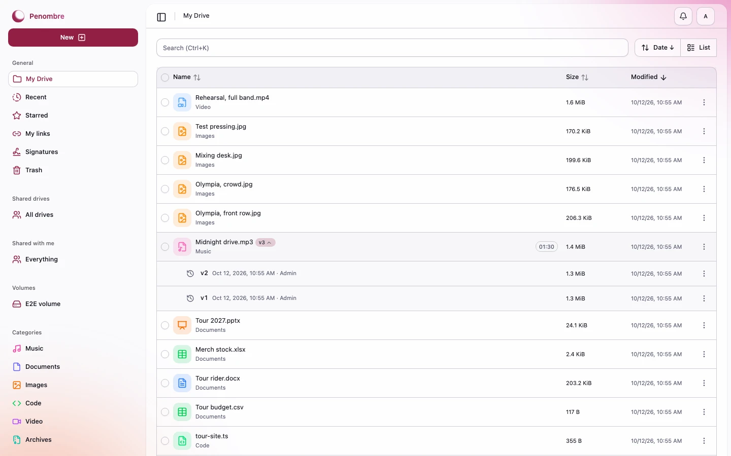Viewport: 731px width, 456px height.
Task: Select the Rehearsal, full band.mp4 row checkbox
Action: click(165, 102)
